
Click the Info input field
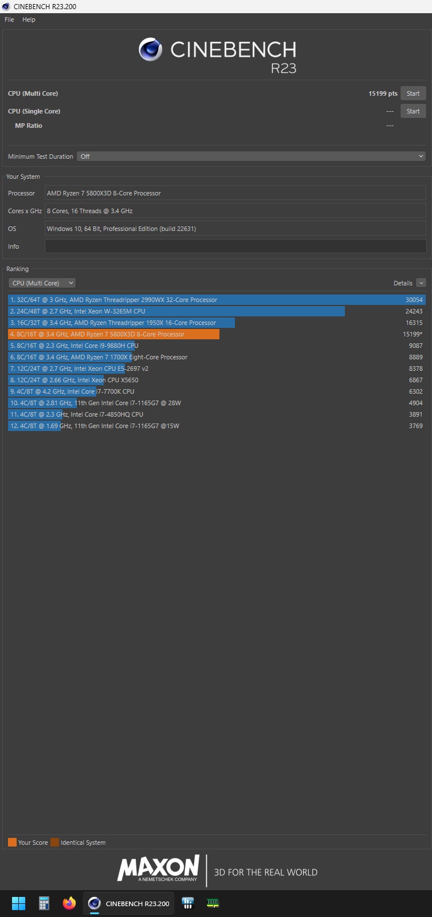click(x=235, y=246)
